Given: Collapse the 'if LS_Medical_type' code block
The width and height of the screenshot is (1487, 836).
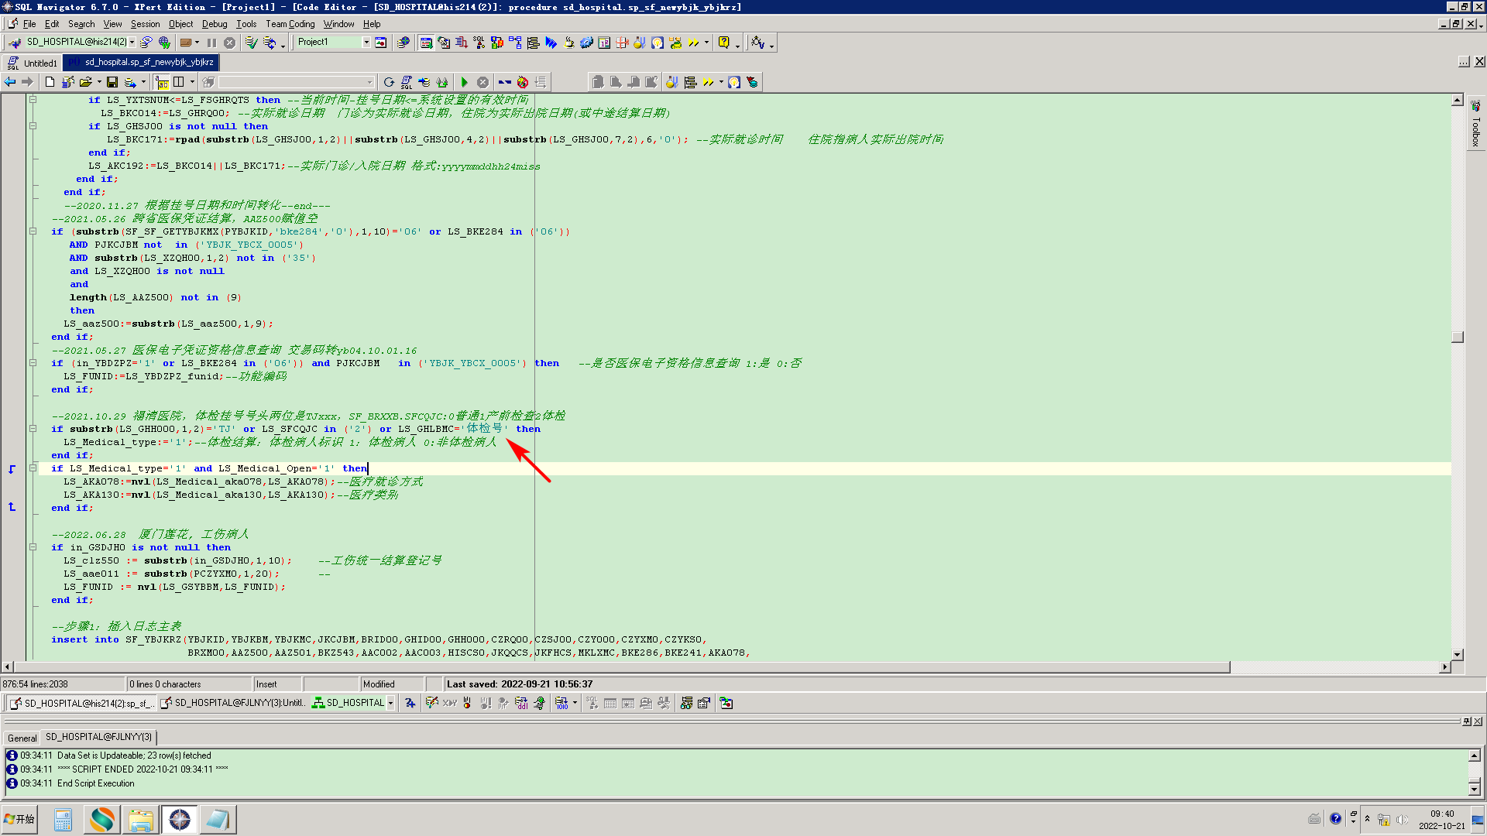Looking at the screenshot, I should pyautogui.click(x=33, y=468).
